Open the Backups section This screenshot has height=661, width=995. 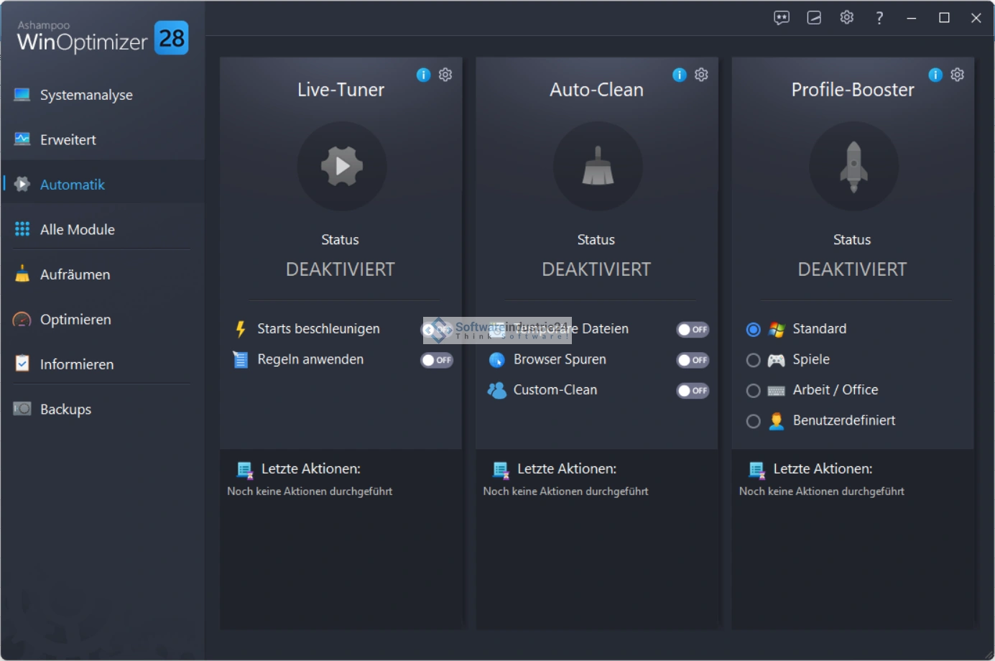pos(65,409)
